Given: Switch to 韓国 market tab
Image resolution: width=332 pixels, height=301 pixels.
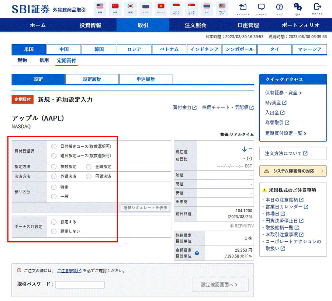Looking at the screenshot, I should pyautogui.click(x=99, y=49).
